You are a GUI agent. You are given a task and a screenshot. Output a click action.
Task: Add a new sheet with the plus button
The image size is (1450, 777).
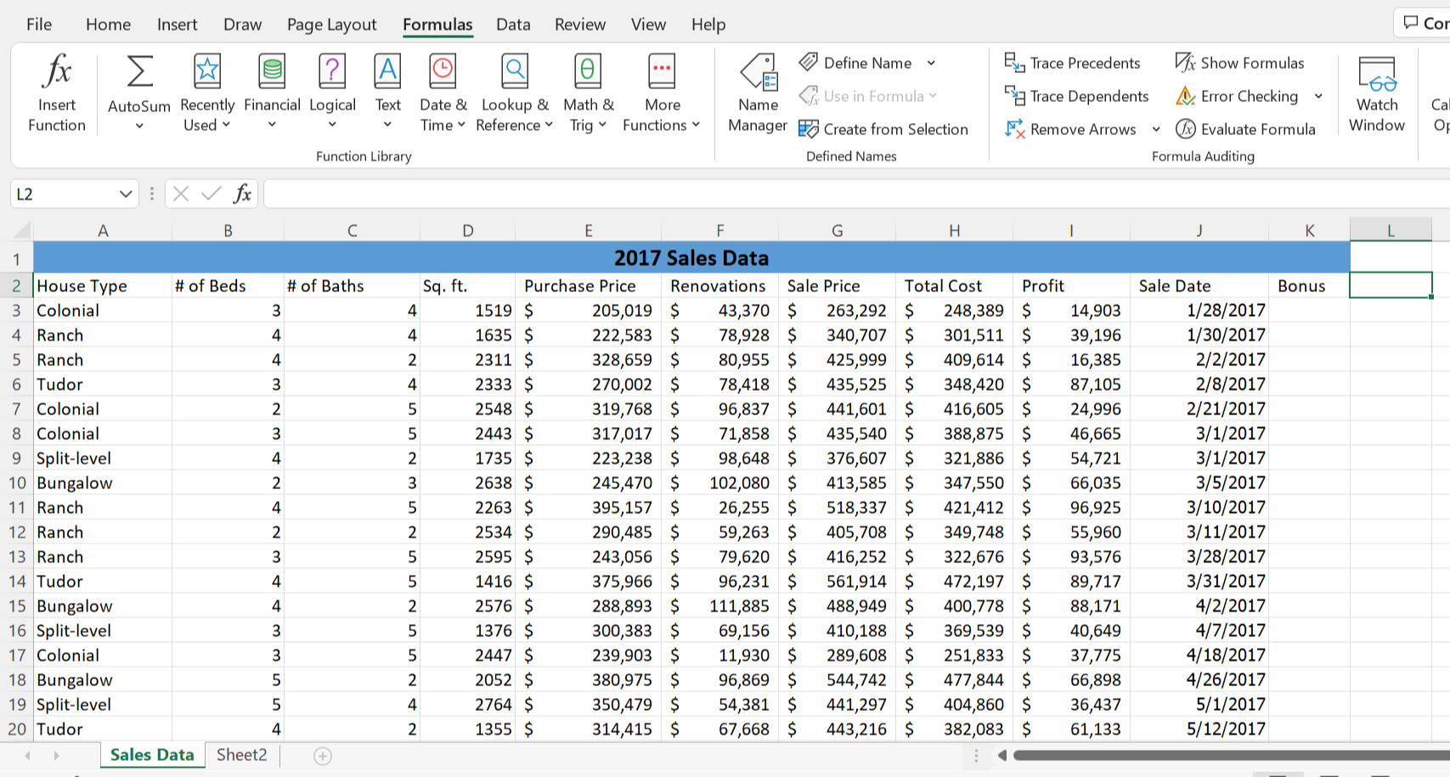pyautogui.click(x=322, y=755)
